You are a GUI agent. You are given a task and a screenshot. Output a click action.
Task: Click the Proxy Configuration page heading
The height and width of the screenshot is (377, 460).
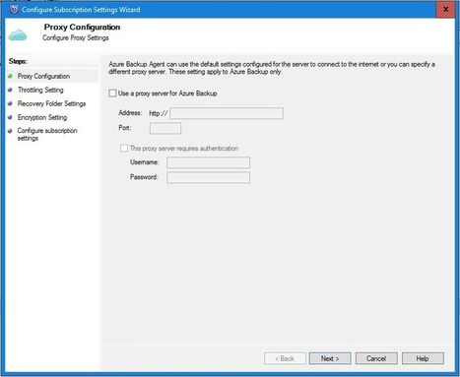click(82, 27)
